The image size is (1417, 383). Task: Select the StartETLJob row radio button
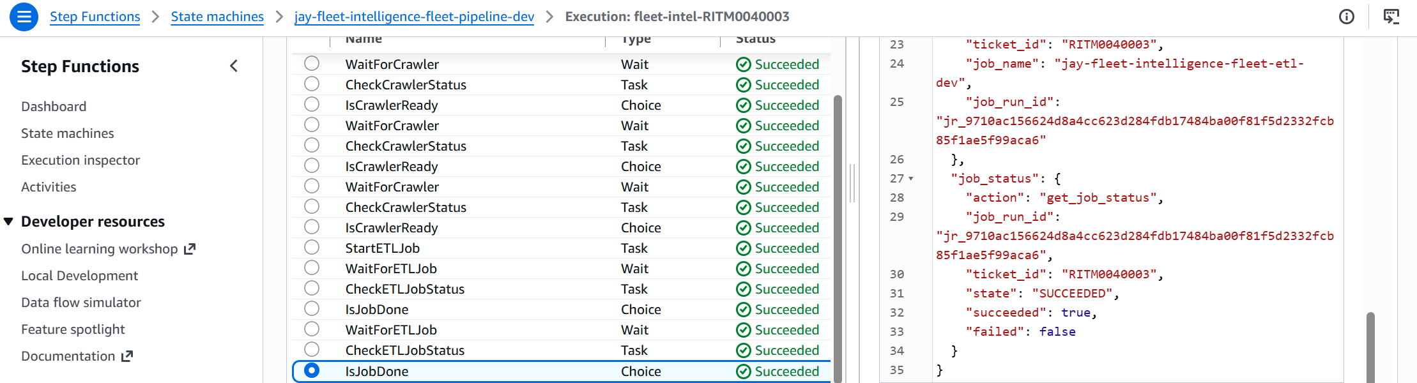coord(312,247)
